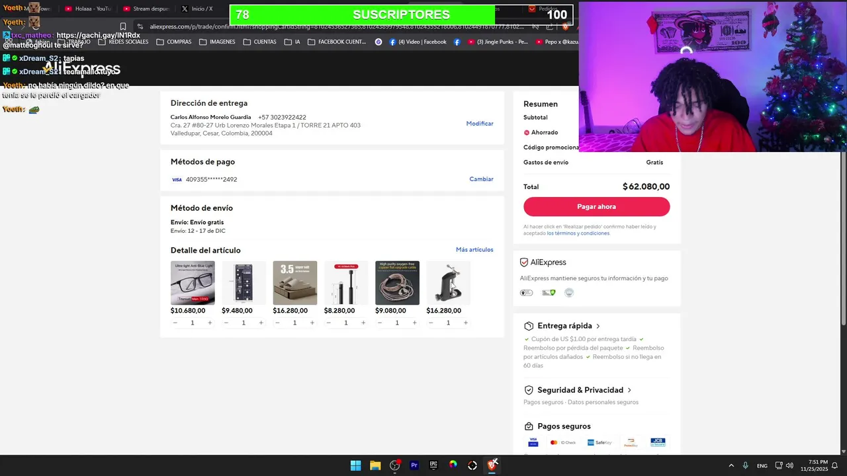The height and width of the screenshot is (476, 847).
Task: Switch to Brave browser in taskbar
Action: pos(492,465)
